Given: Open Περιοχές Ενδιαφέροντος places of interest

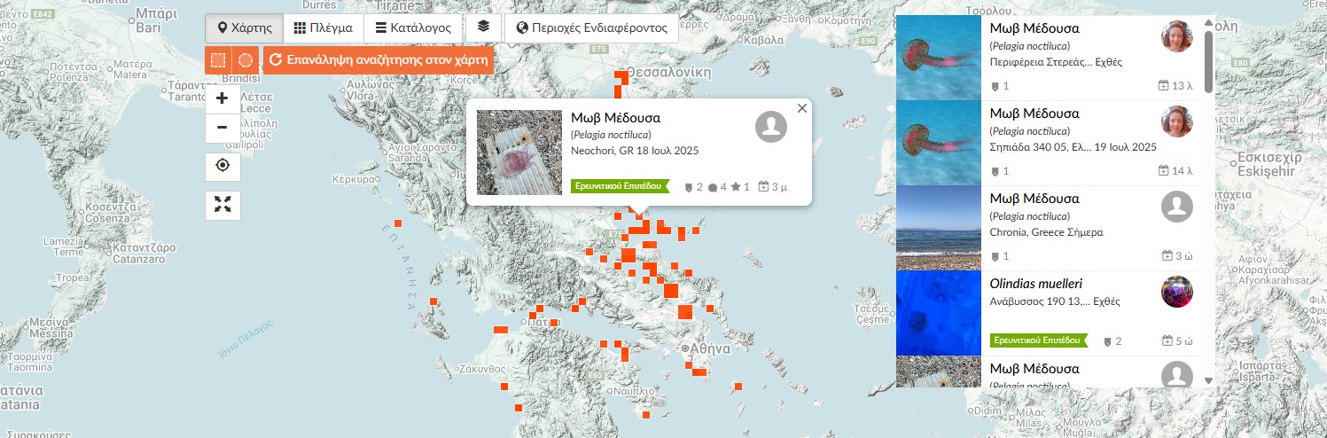Looking at the screenshot, I should click(591, 27).
